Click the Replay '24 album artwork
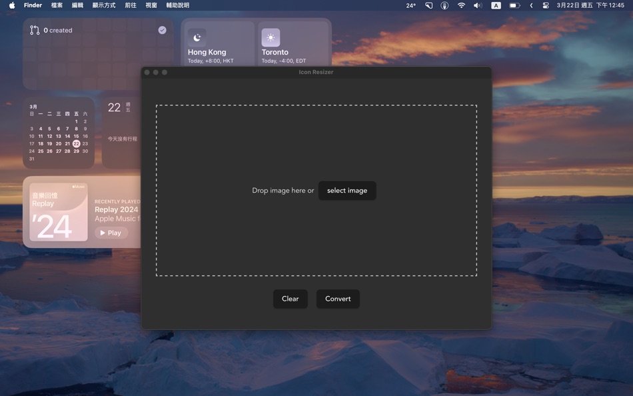633x396 pixels. [59, 212]
